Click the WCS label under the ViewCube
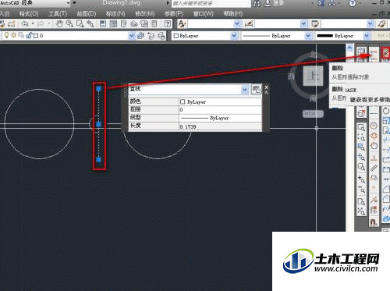The height and width of the screenshot is (291, 390). click(x=313, y=114)
